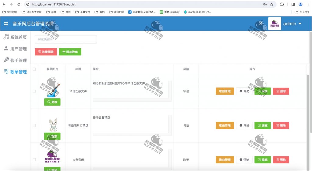
Task: Click 编辑 for 古典音乐
Action: point(263,160)
